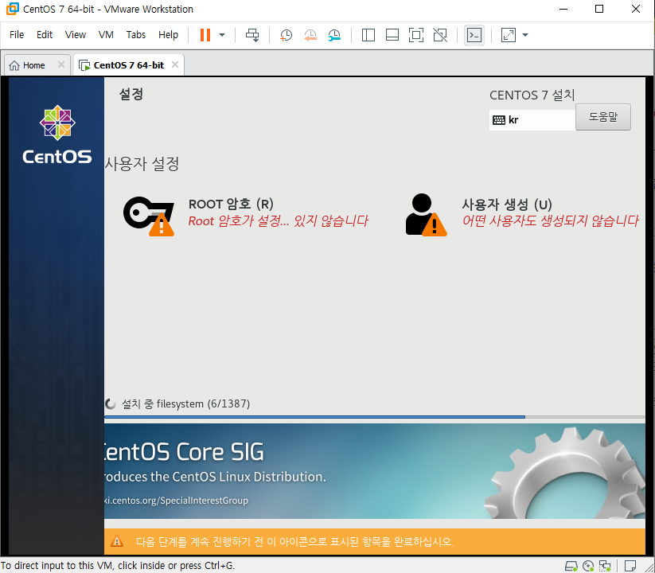Open the Tabs menu
Screen dimensions: 655x573
point(136,35)
